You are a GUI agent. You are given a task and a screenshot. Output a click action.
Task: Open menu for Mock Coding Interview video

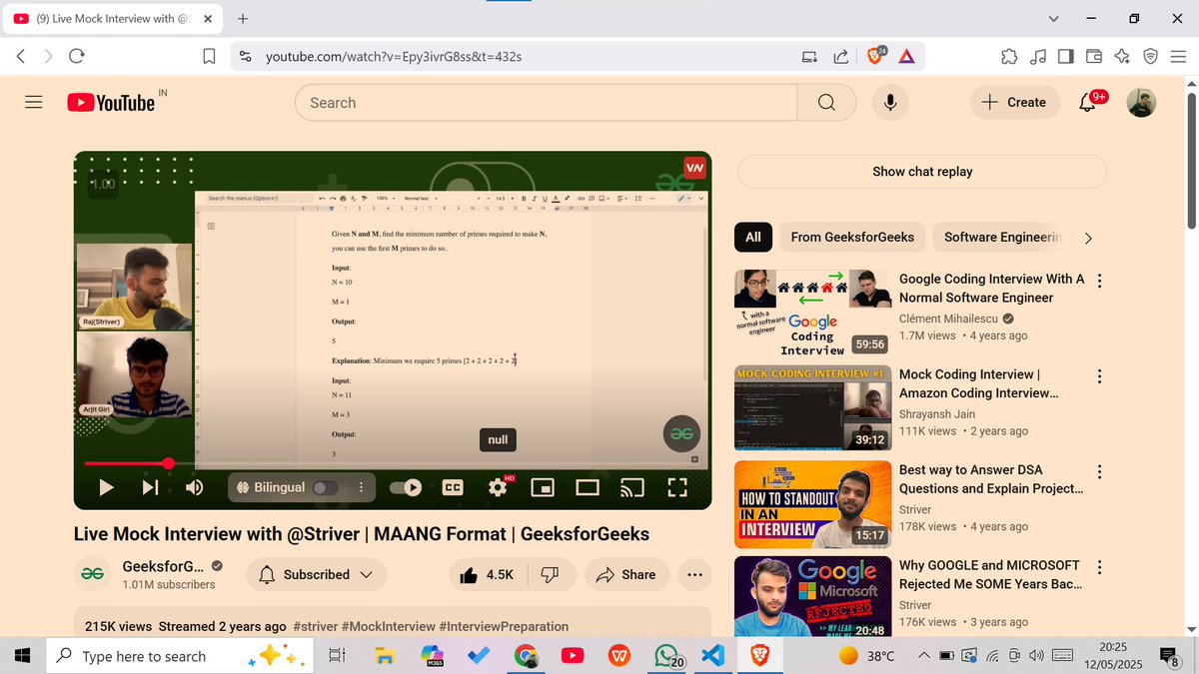[1099, 376]
